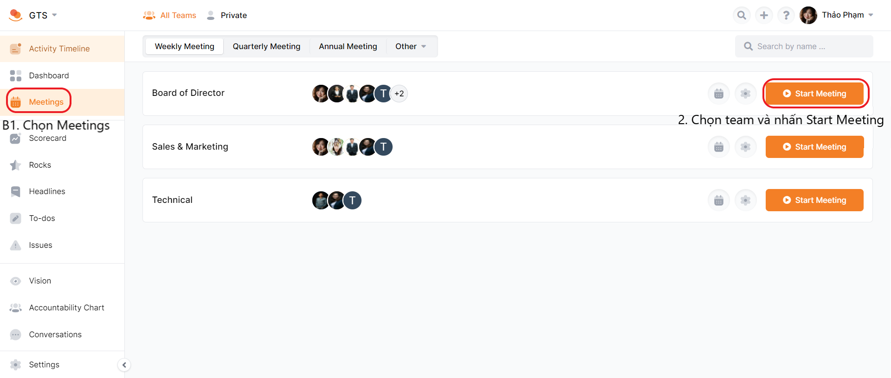
Task: Open the help question mark icon
Action: [786, 15]
